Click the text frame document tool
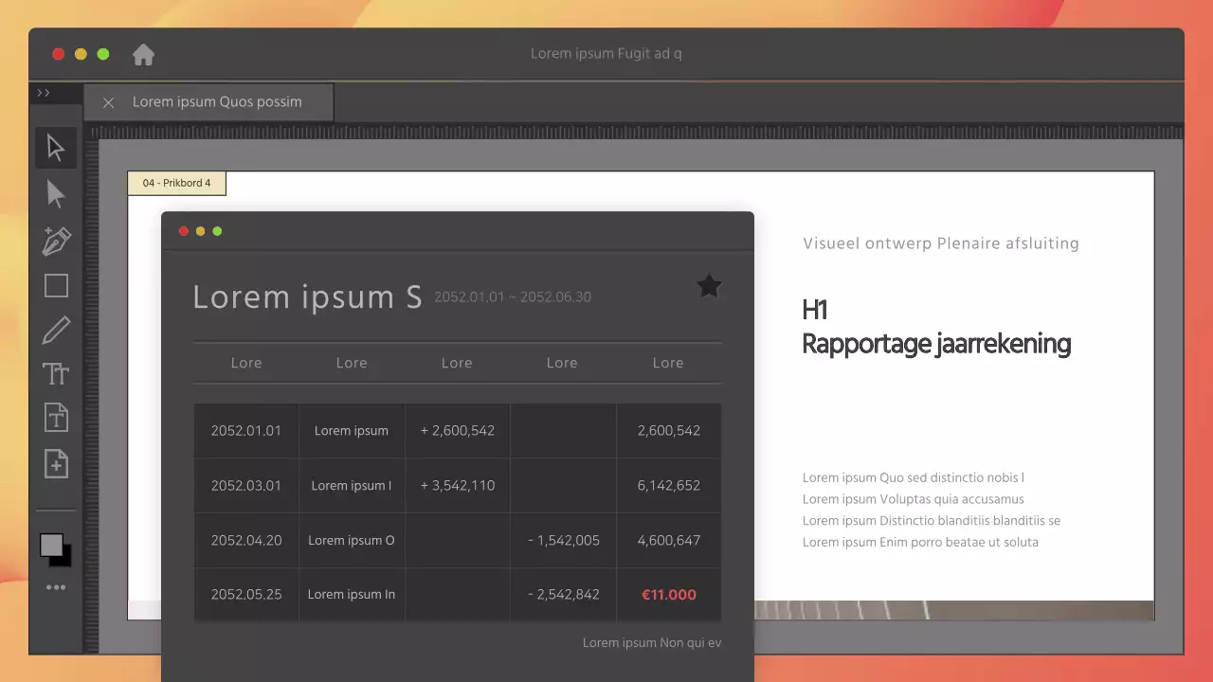 pos(56,418)
